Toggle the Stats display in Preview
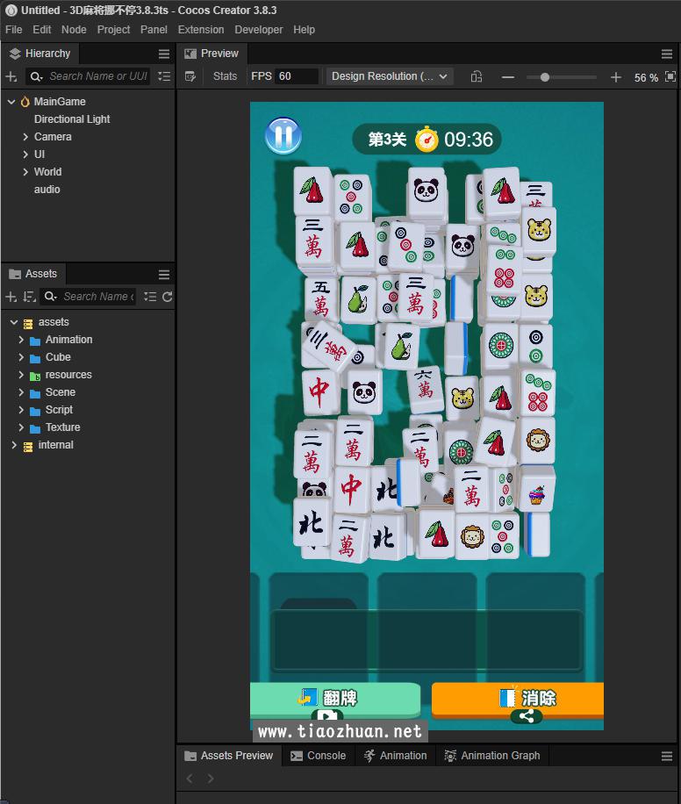Image resolution: width=681 pixels, height=804 pixels. (x=225, y=76)
